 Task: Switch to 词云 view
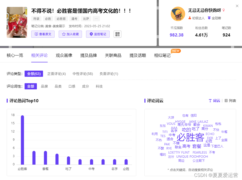tap(214, 101)
